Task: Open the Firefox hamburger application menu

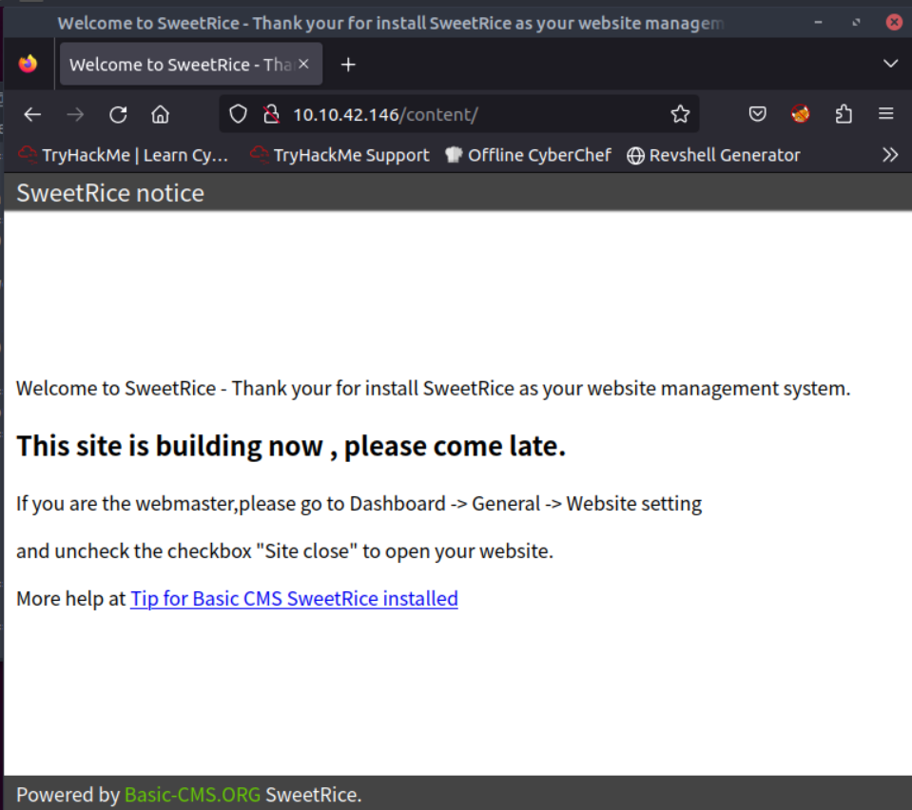Action: [885, 115]
